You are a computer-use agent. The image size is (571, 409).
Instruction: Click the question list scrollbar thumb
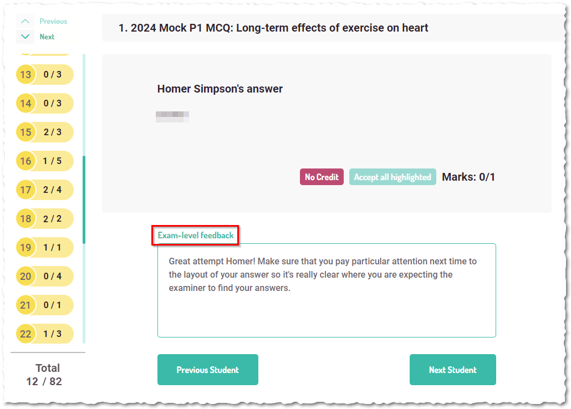click(84, 200)
